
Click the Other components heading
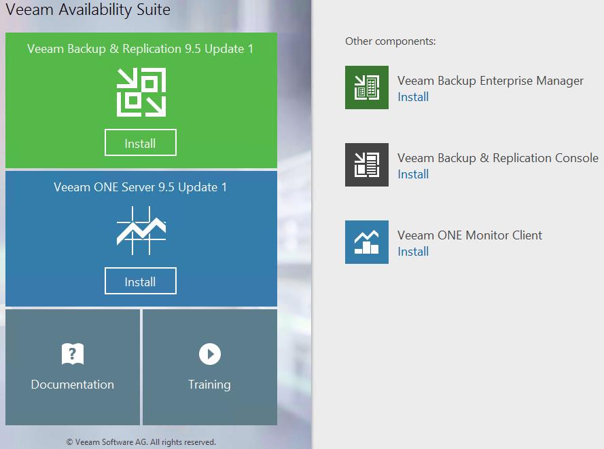pos(390,41)
